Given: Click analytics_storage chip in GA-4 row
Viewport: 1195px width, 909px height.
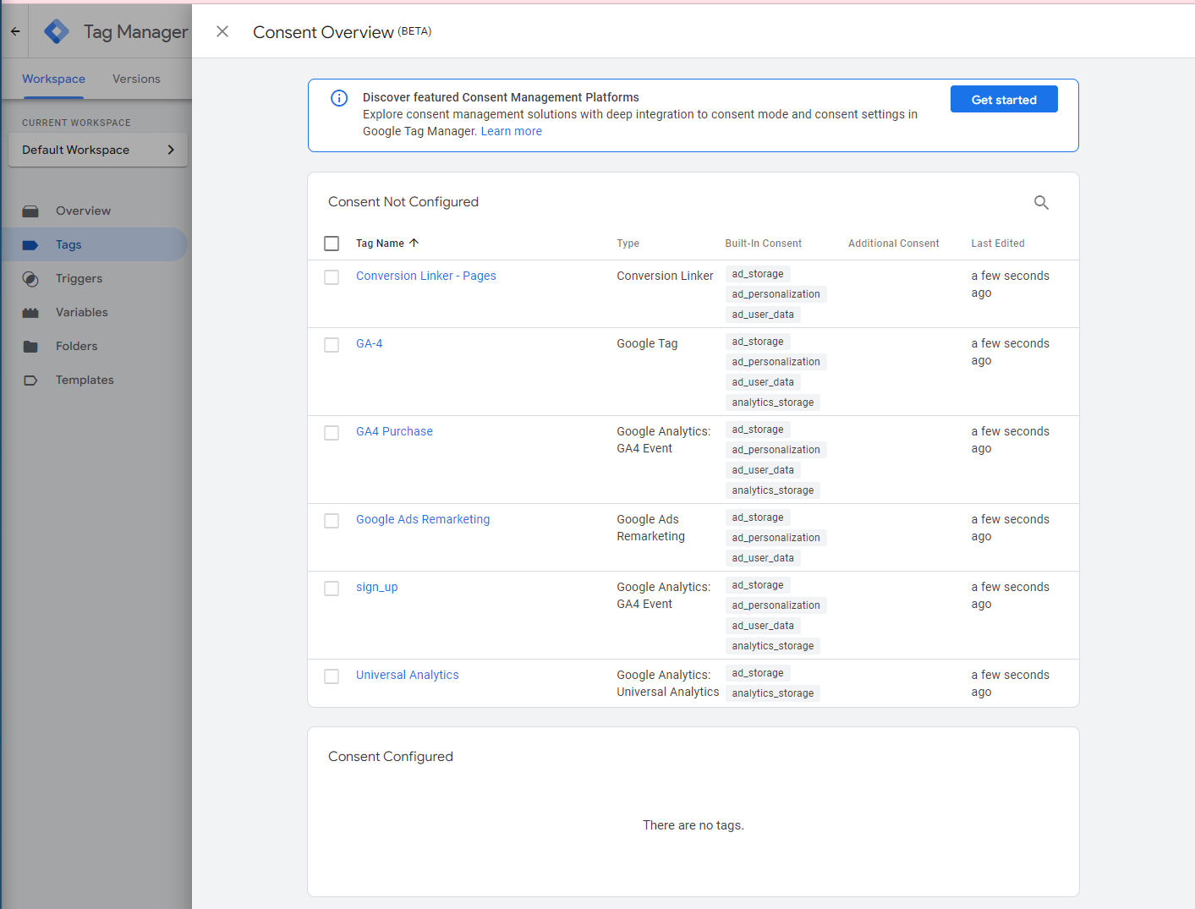Looking at the screenshot, I should click(773, 402).
